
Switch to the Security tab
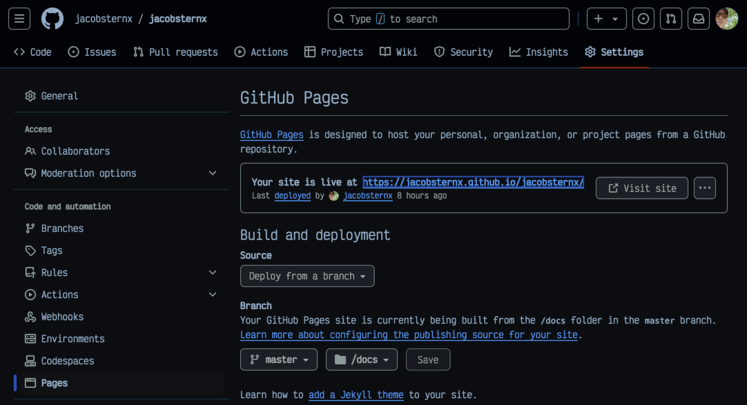tap(463, 52)
